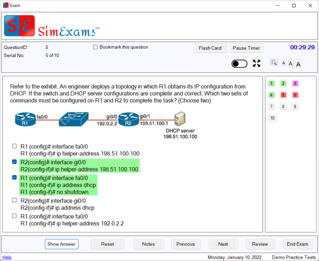This screenshot has width=319, height=261.
Task: Click the R1 router icon in exhibit
Action: pyautogui.click(x=25, y=120)
